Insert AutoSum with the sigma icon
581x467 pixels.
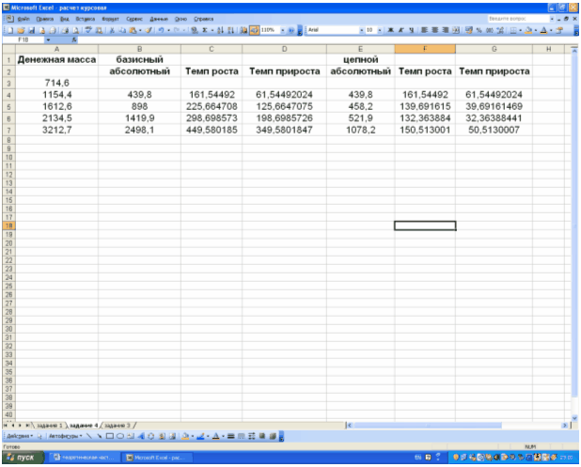pos(204,30)
